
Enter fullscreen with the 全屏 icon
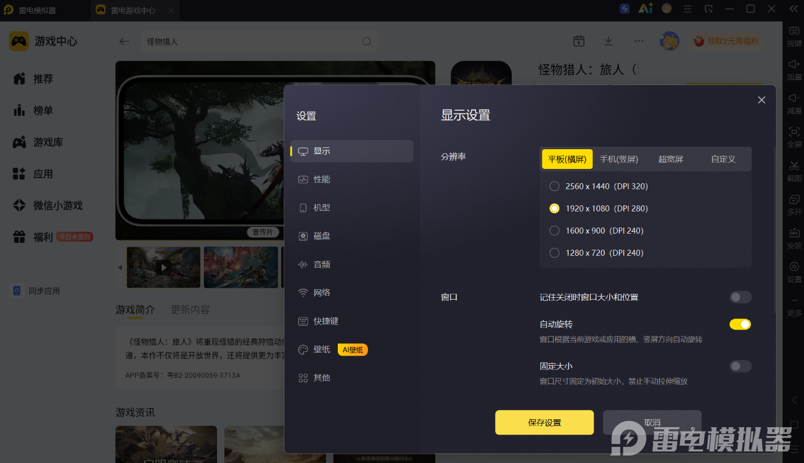tap(794, 131)
